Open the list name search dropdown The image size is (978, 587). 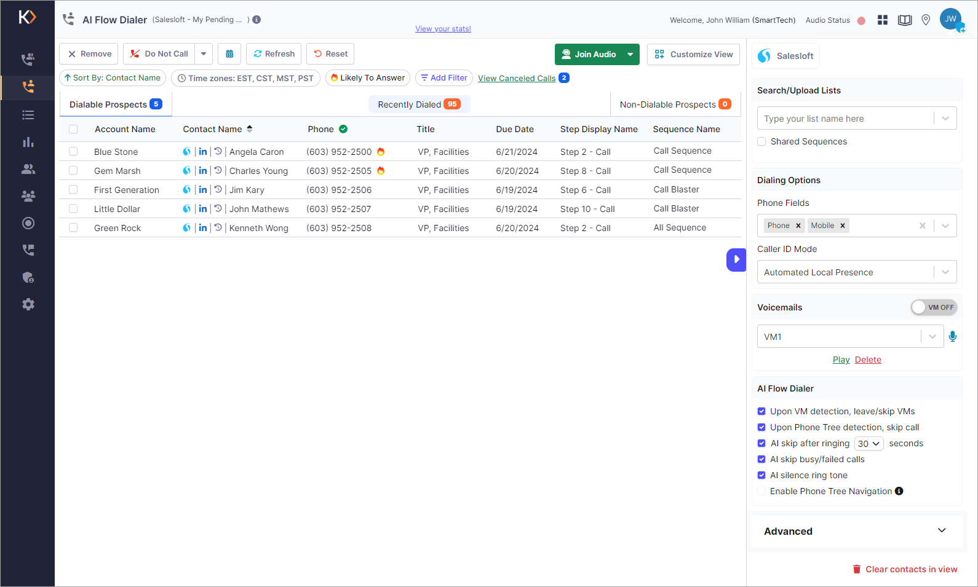click(945, 118)
